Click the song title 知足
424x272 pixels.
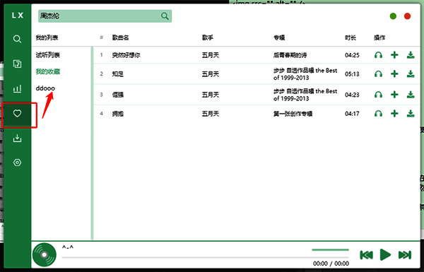(118, 73)
